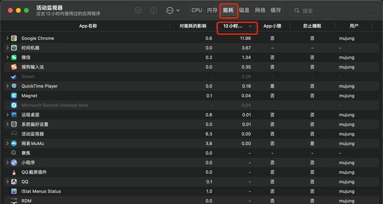Click the 3.67 value for 时间机器
The width and height of the screenshot is (383, 204).
tap(246, 48)
